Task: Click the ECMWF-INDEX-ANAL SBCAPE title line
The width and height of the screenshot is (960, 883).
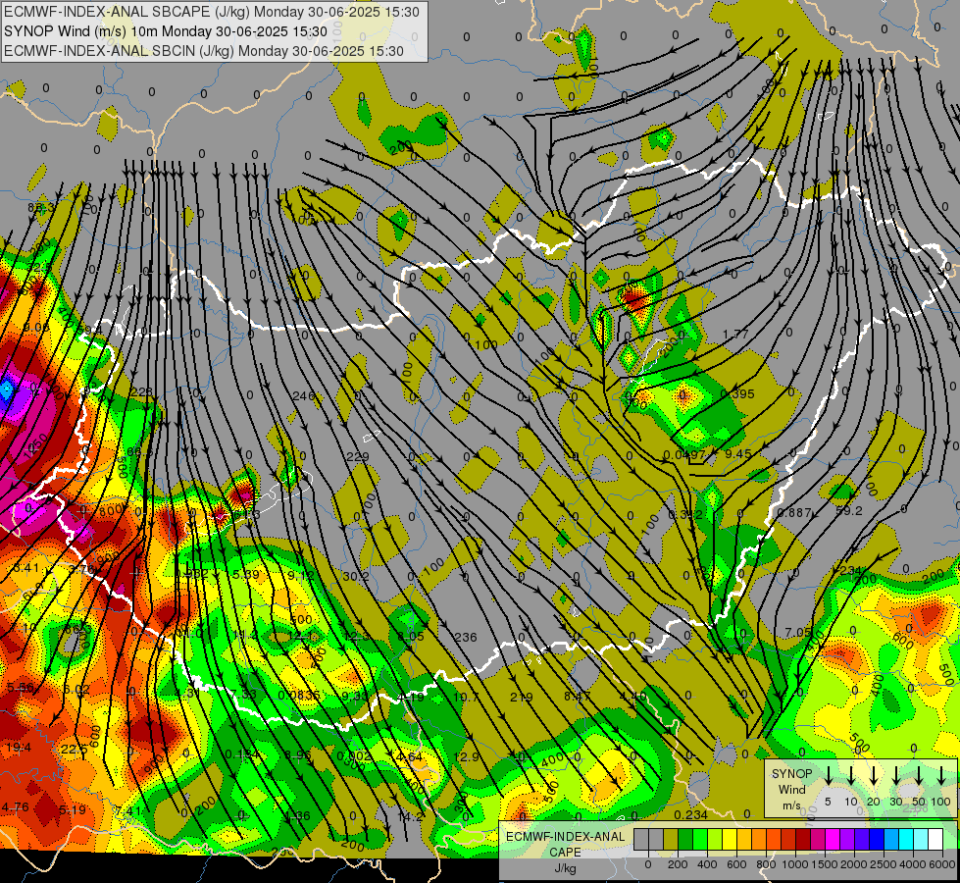Action: 212,12
